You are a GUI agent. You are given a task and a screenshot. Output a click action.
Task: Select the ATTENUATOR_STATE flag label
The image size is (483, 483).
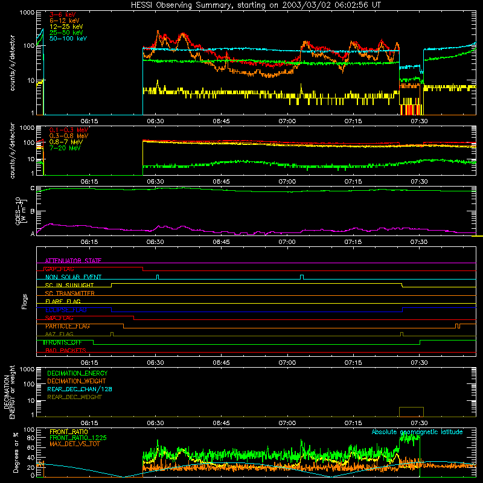(x=73, y=261)
